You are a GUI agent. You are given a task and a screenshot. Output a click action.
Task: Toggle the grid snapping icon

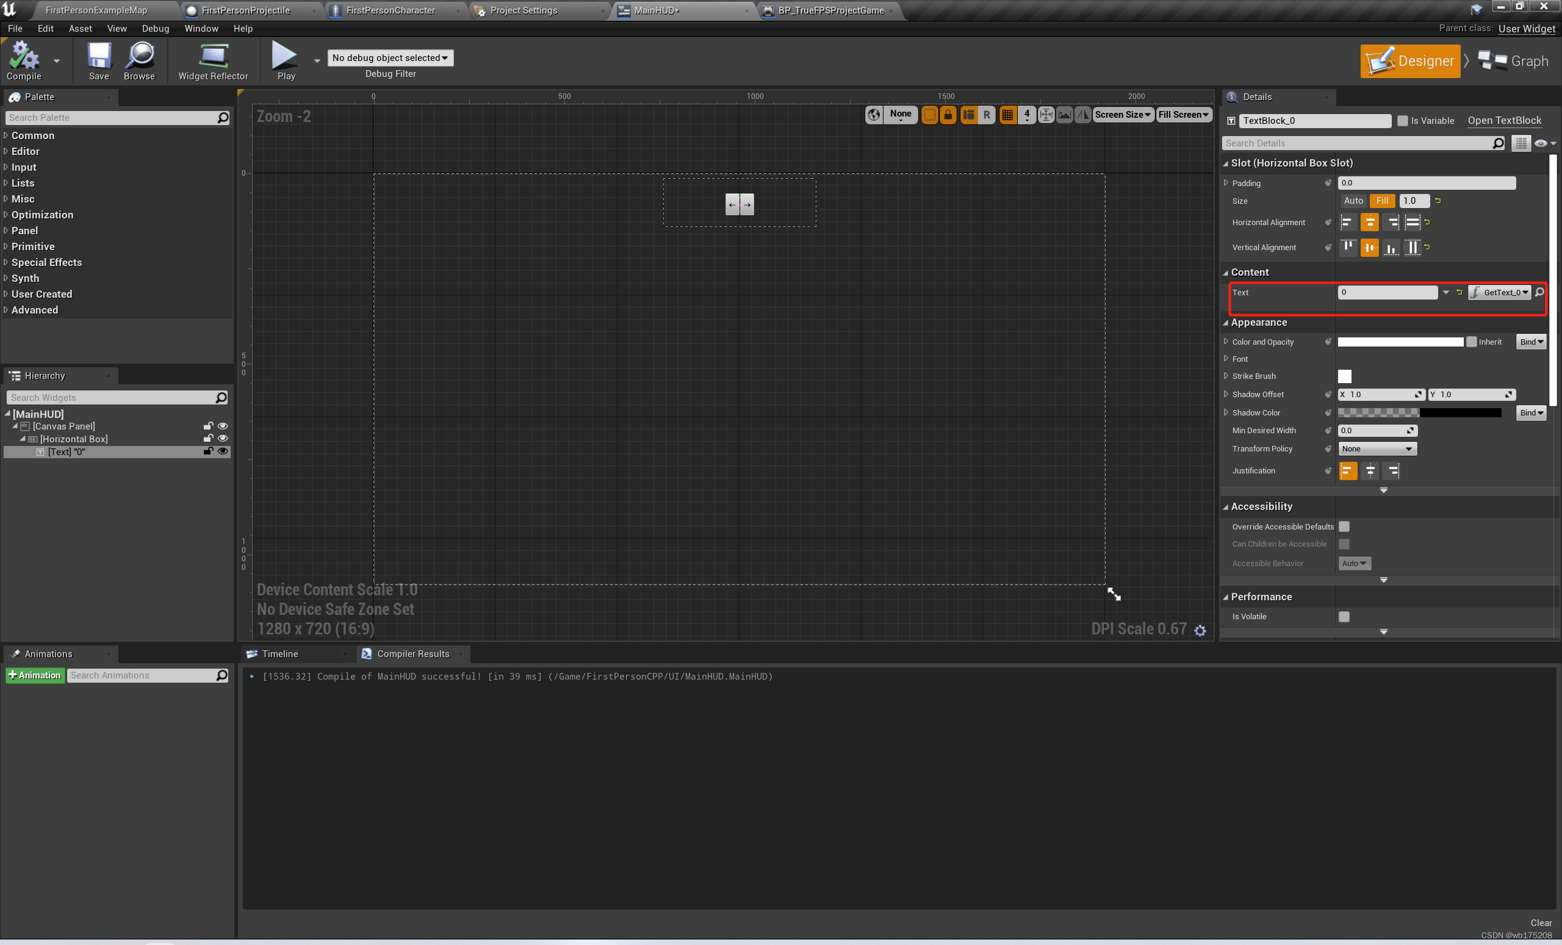pos(1007,115)
